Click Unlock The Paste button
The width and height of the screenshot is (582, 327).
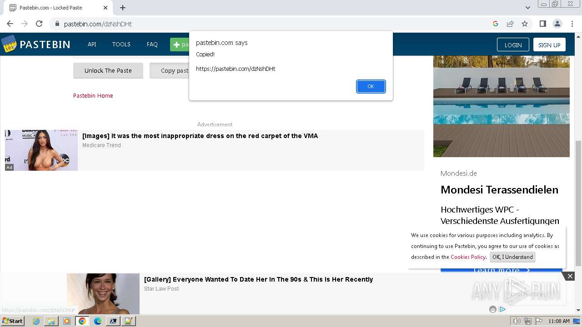[108, 70]
